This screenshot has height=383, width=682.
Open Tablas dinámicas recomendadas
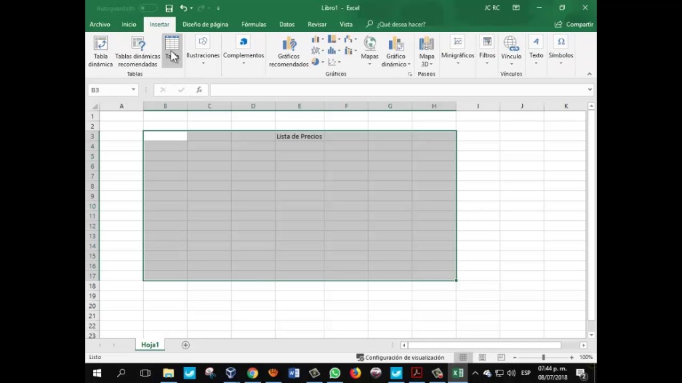(138, 51)
